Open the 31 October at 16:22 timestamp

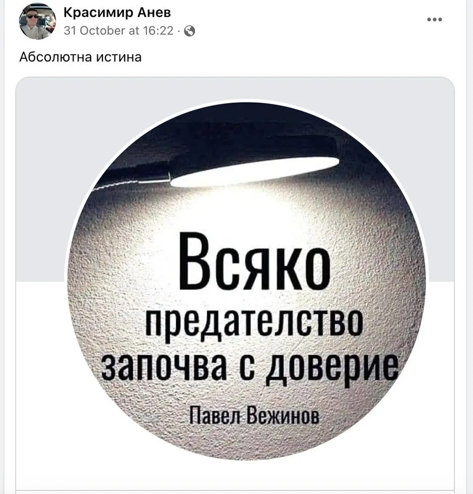tap(119, 30)
